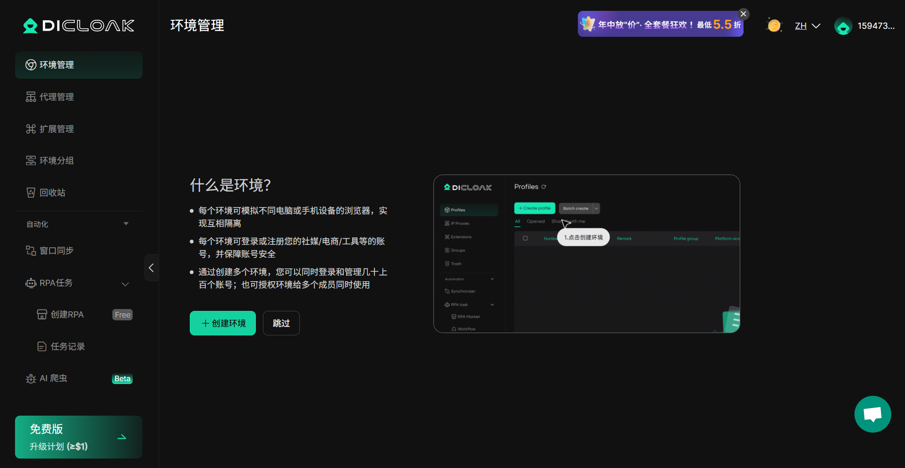Image resolution: width=905 pixels, height=468 pixels.
Task: Close the promotion banner
Action: point(744,14)
